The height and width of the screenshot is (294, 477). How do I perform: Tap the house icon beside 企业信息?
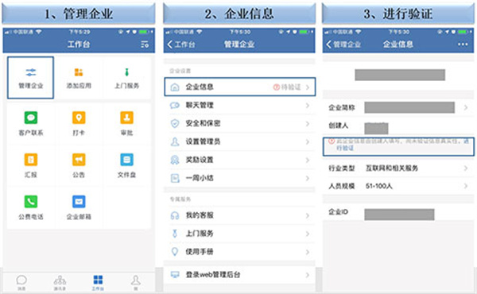coord(175,87)
